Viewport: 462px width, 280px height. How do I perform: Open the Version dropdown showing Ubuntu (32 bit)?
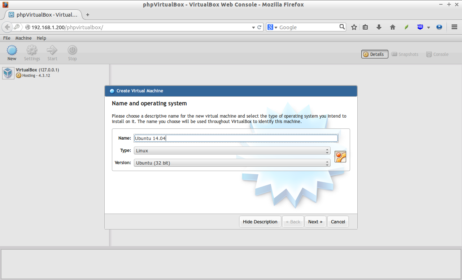[x=232, y=163]
